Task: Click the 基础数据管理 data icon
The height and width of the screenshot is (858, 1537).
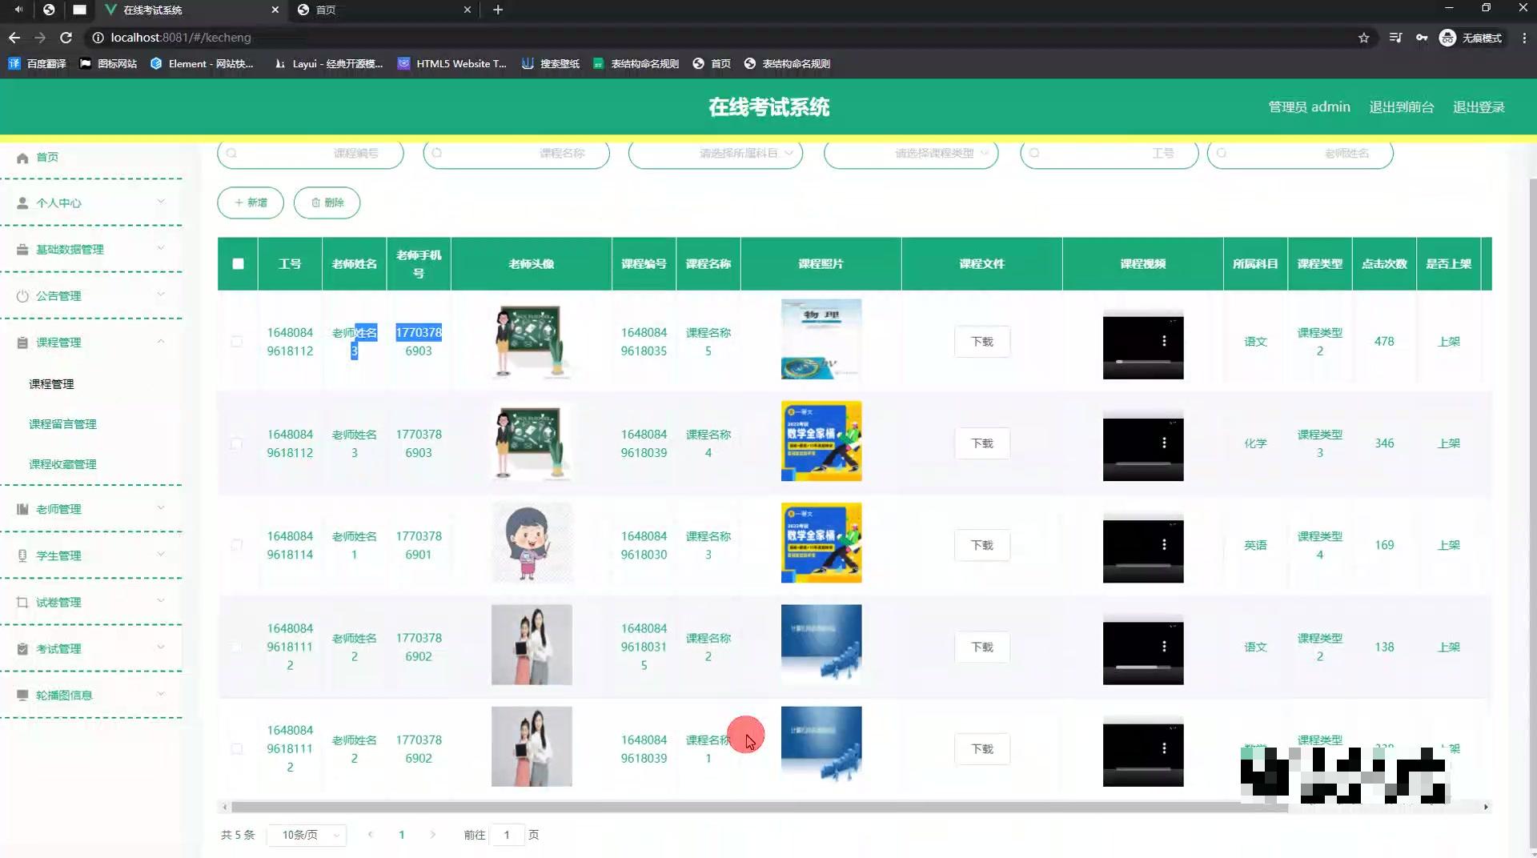Action: (22, 249)
